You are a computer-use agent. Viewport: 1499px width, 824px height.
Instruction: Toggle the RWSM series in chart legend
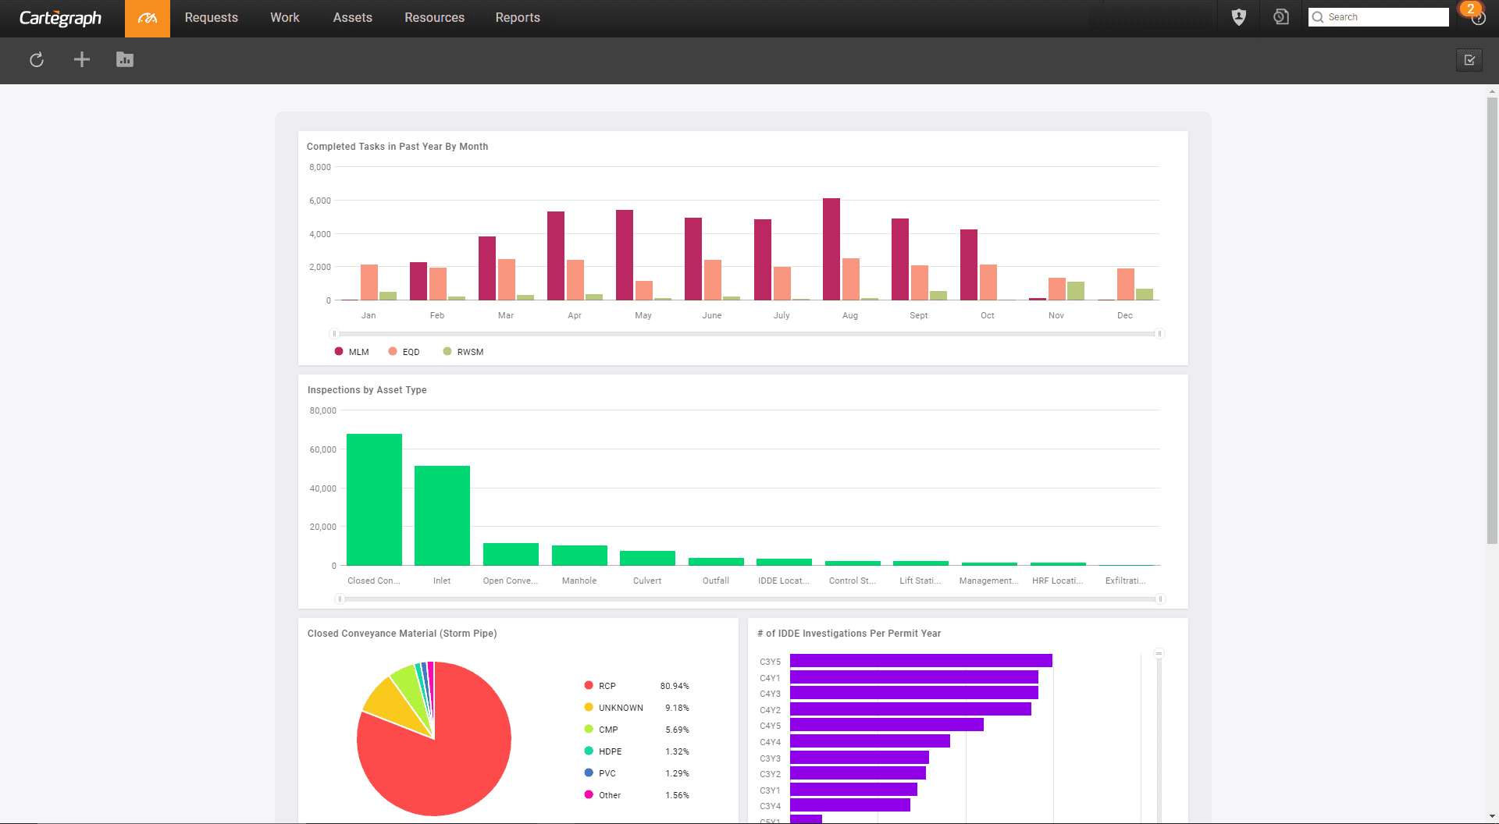click(464, 352)
